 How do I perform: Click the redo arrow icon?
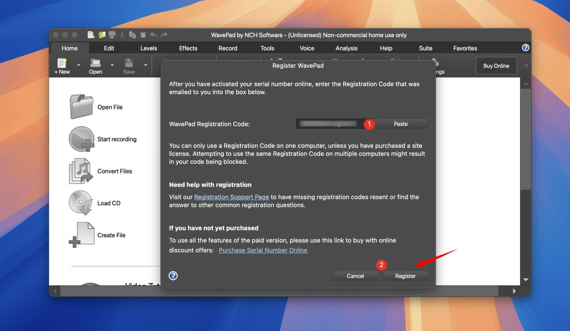[164, 35]
